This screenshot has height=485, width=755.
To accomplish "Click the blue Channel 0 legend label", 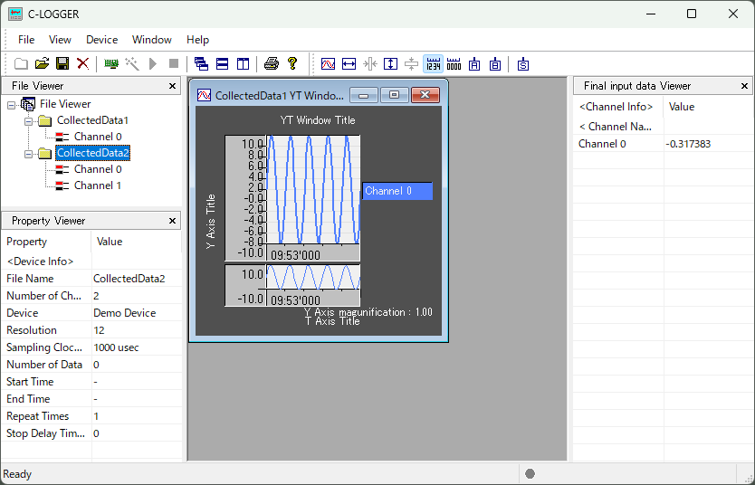I will click(x=397, y=191).
